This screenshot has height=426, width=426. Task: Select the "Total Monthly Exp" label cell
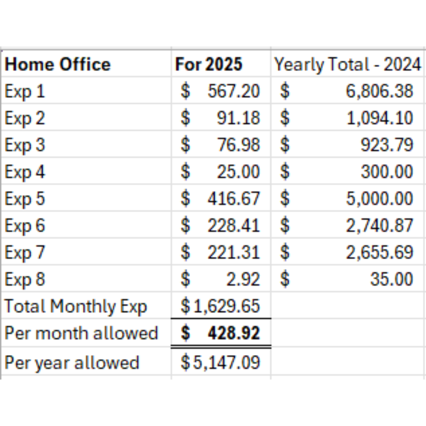point(76,306)
